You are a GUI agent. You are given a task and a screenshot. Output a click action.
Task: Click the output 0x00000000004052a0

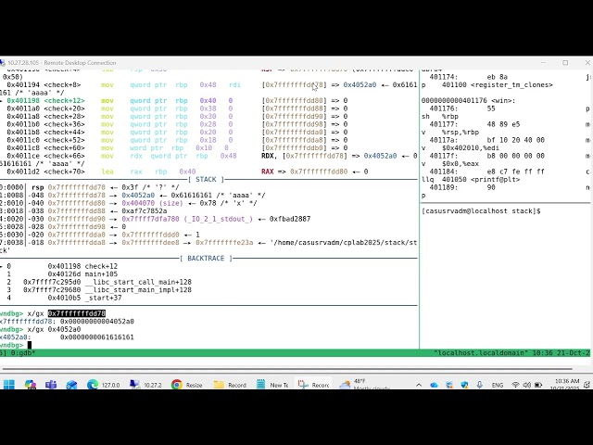tap(96, 322)
